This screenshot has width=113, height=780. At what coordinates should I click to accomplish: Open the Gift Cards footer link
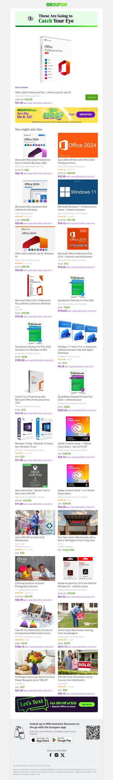38,766
